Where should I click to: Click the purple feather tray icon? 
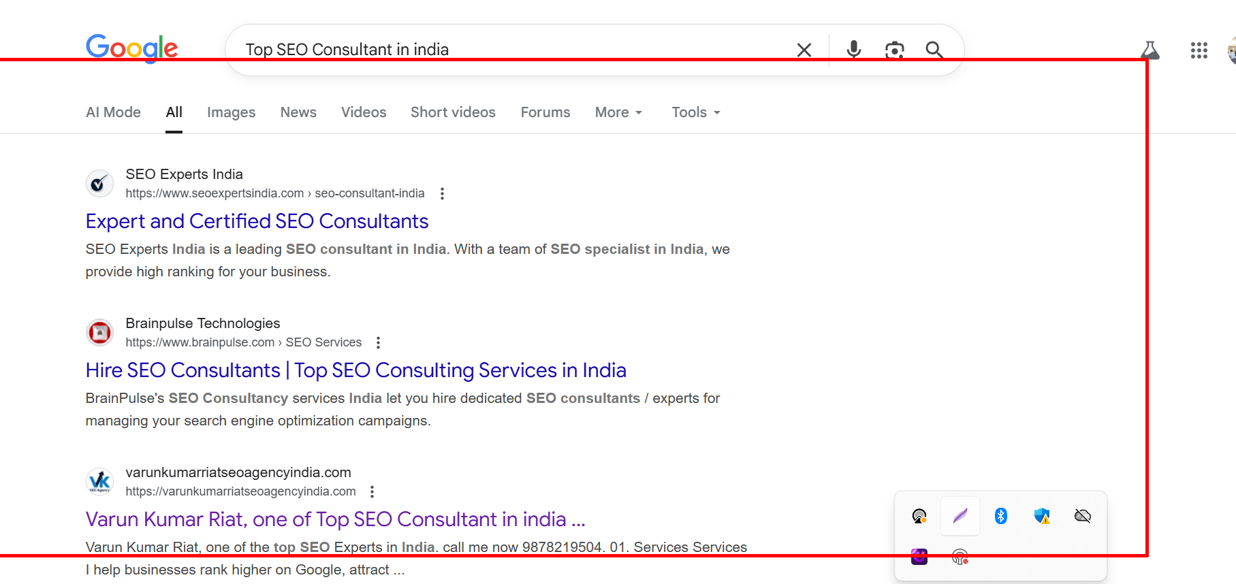click(x=960, y=516)
